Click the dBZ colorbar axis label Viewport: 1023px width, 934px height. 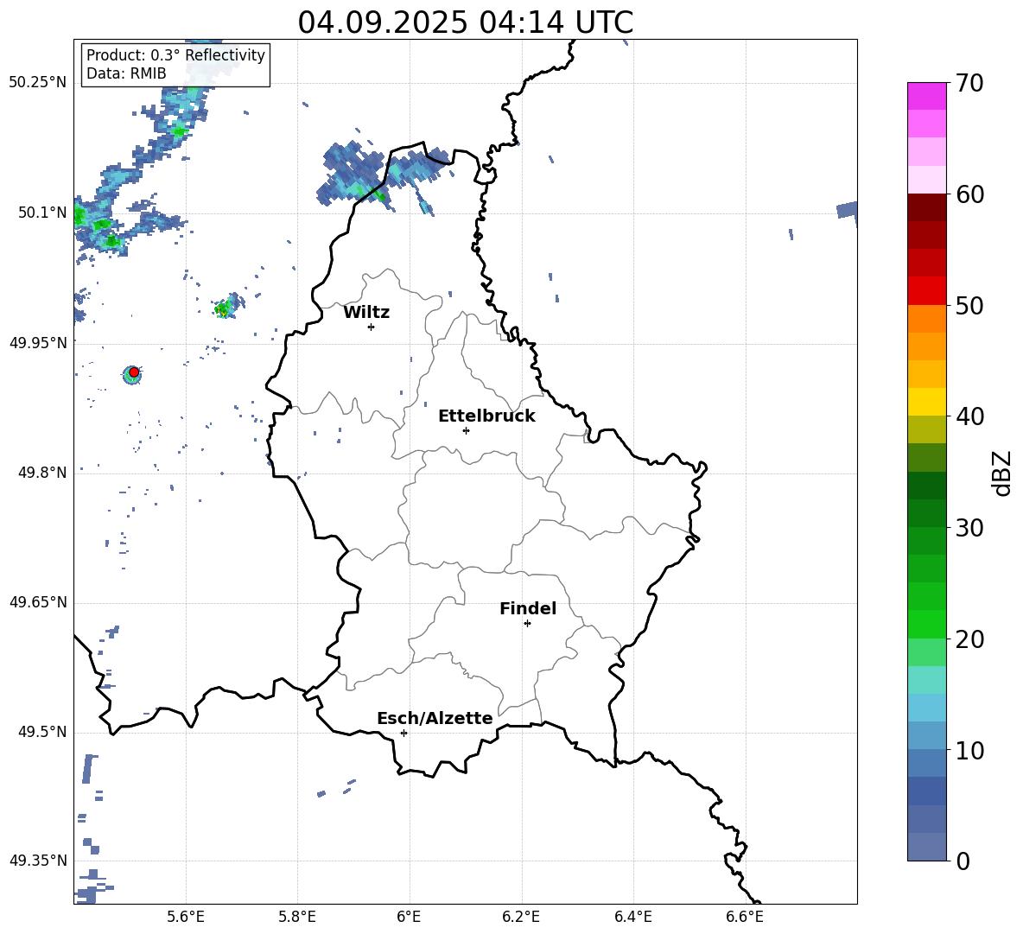coord(1001,473)
